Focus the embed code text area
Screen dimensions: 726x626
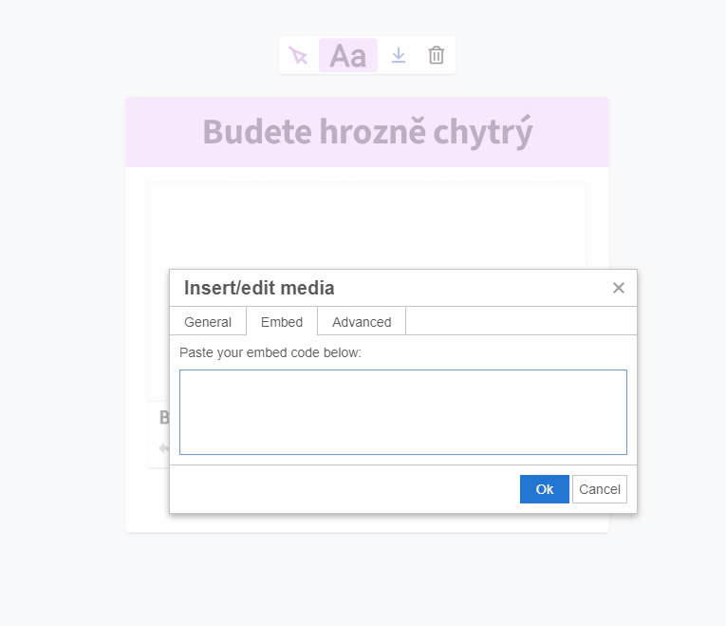[x=403, y=412]
